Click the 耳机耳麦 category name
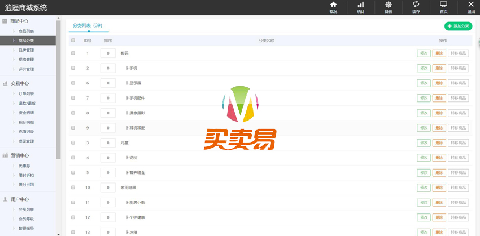 click(137, 128)
